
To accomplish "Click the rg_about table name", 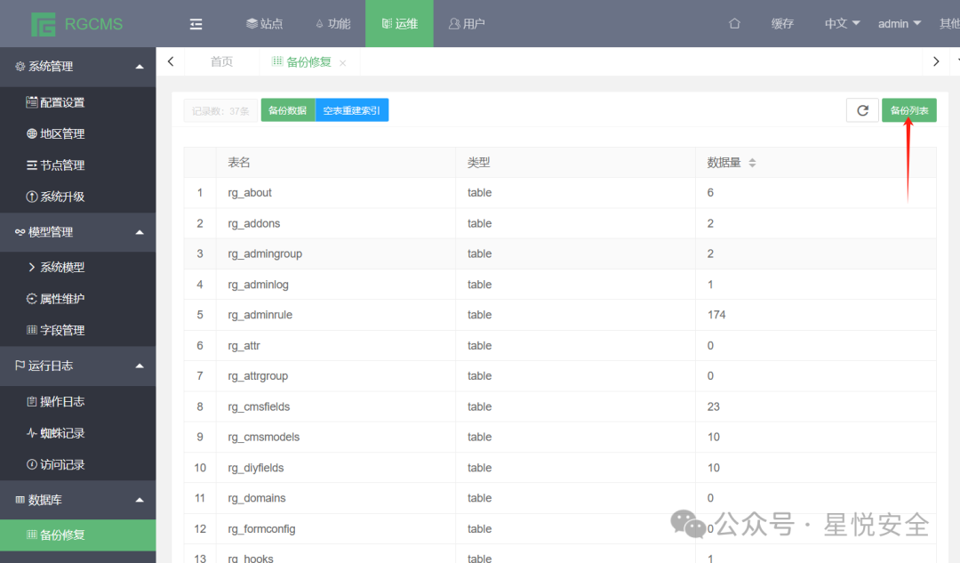I will tap(250, 192).
